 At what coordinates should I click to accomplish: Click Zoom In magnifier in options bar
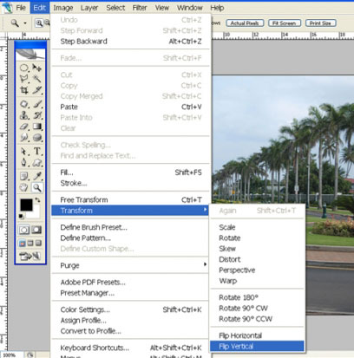(x=39, y=23)
